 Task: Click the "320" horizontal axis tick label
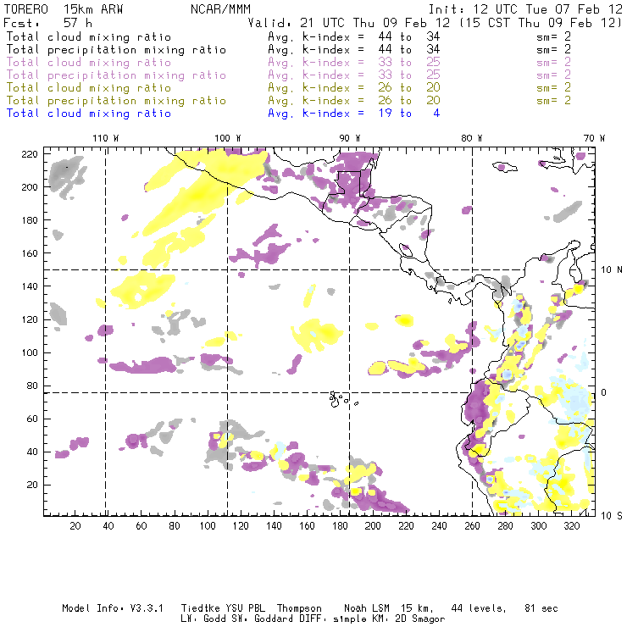pos(572,526)
